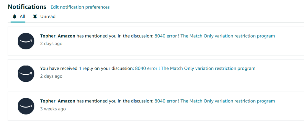
Task: Click 2 days ago timestamp under reply notification
Action: [x=51, y=76]
